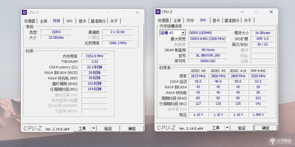Screen dimensions: 295x147
Task: Click the 确定 button in the right window
Action: pos(265,128)
